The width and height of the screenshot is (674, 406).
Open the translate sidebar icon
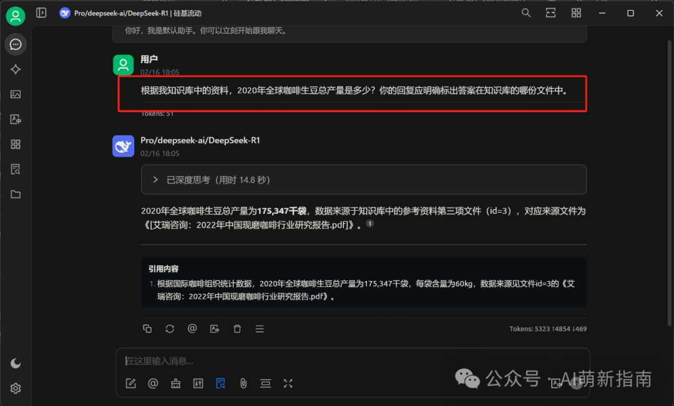[16, 119]
